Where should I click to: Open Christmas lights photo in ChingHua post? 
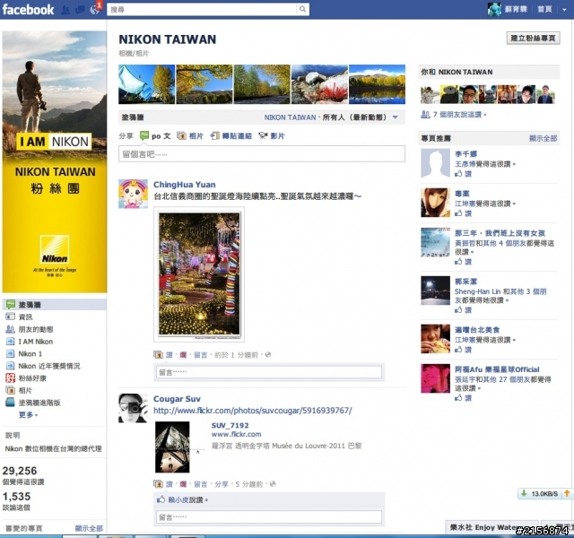(x=199, y=274)
